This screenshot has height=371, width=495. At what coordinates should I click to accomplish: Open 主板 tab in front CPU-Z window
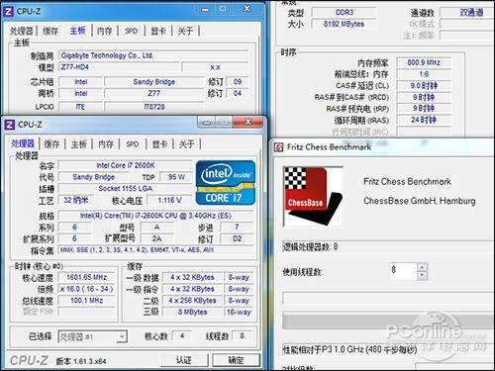(79, 144)
